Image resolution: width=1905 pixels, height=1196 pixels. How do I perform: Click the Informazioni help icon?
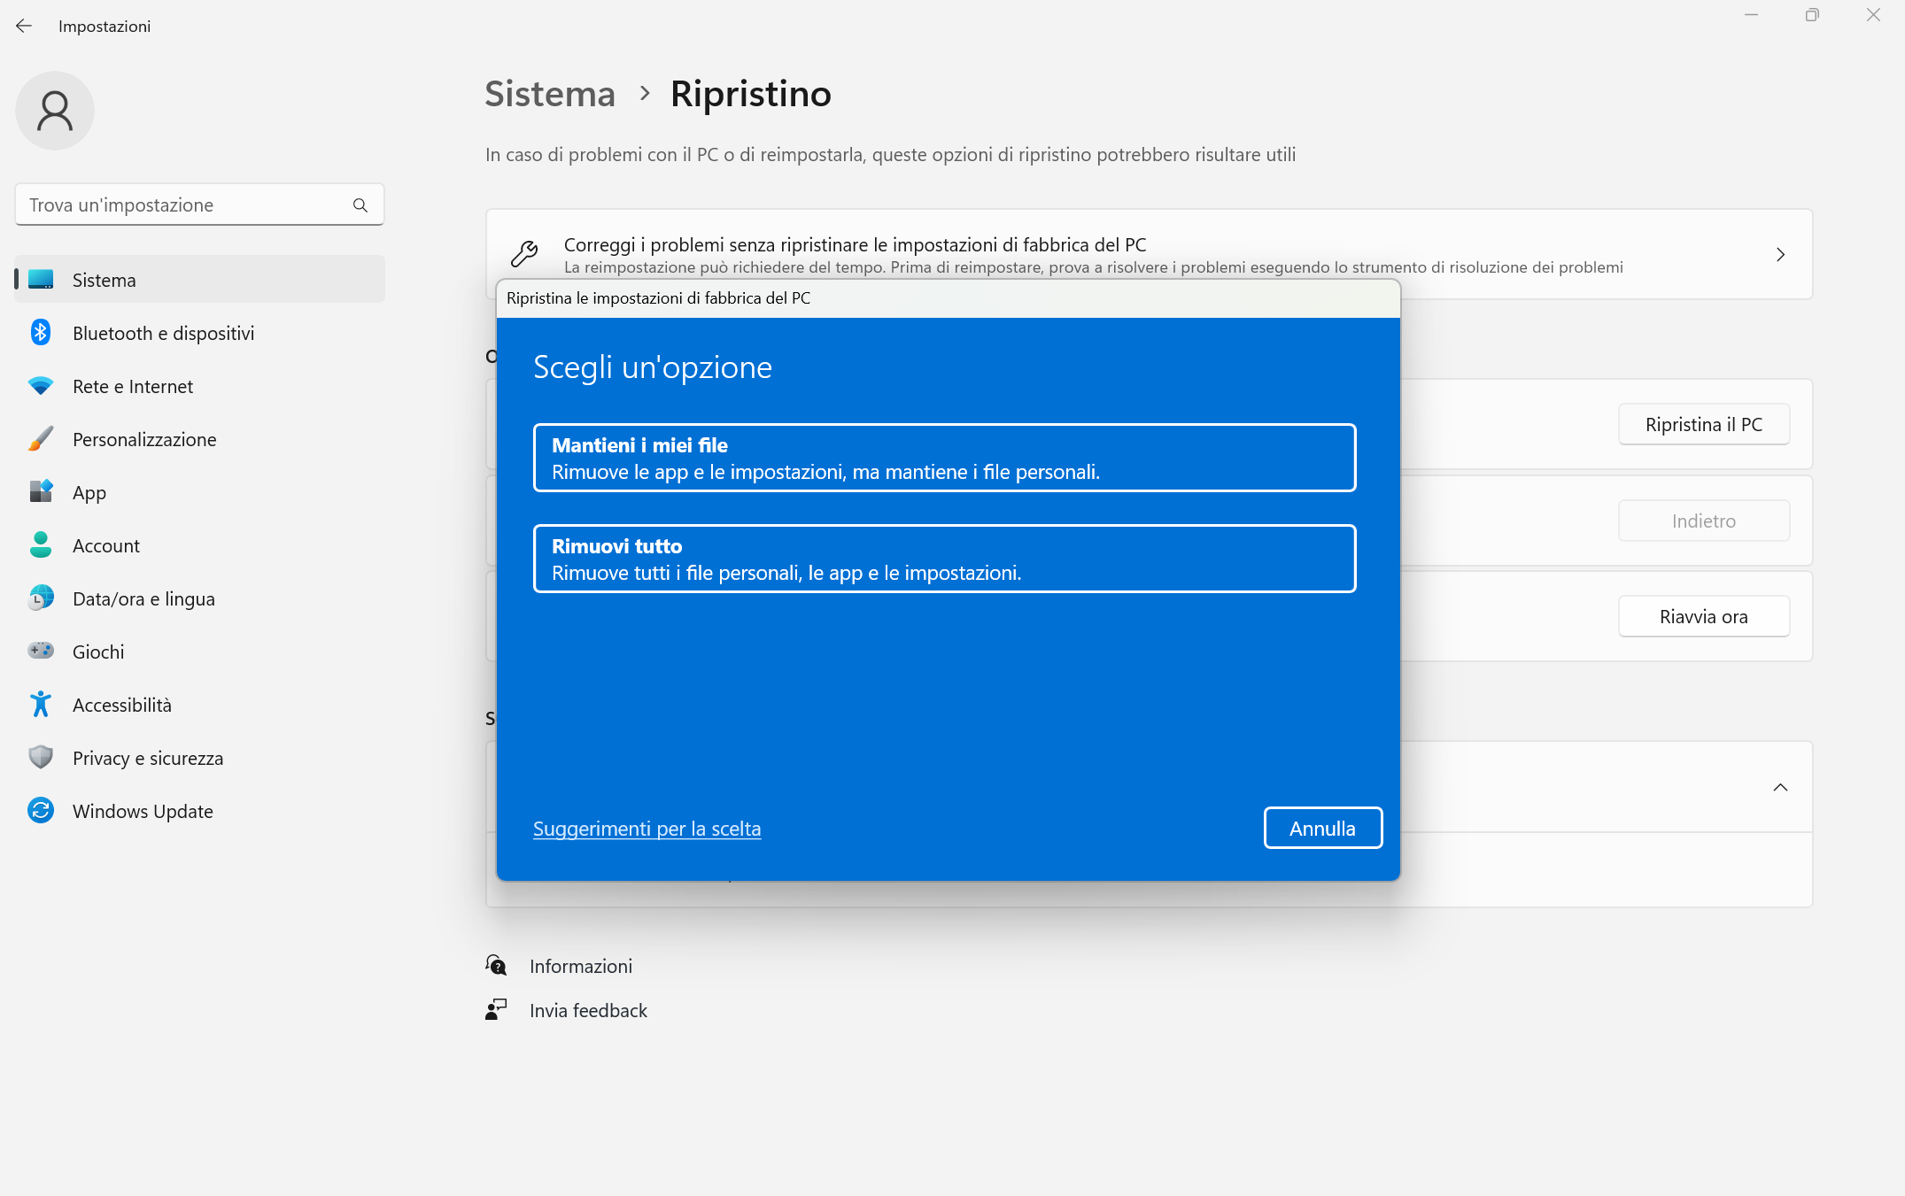[x=497, y=966]
